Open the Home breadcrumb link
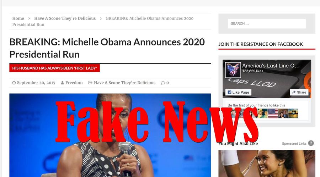The width and height of the screenshot is (320, 177). pyautogui.click(x=18, y=18)
